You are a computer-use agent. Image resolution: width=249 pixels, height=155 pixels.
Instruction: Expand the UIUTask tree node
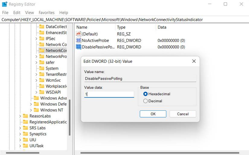[20, 146]
